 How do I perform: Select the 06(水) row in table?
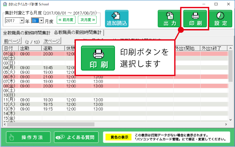click(x=116, y=77)
